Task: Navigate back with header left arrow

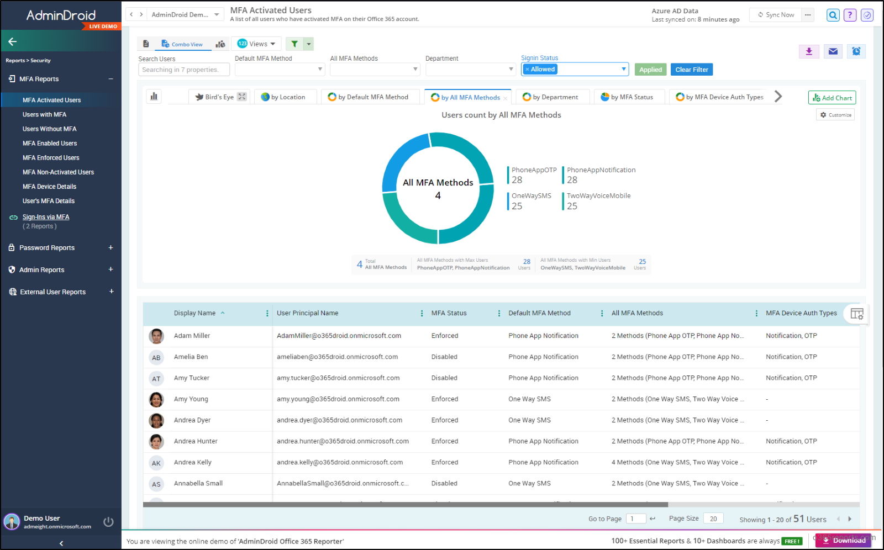Action: pos(131,14)
